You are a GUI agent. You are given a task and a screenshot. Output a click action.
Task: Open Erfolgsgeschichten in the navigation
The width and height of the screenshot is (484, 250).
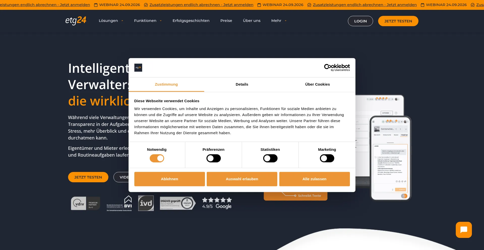(191, 21)
